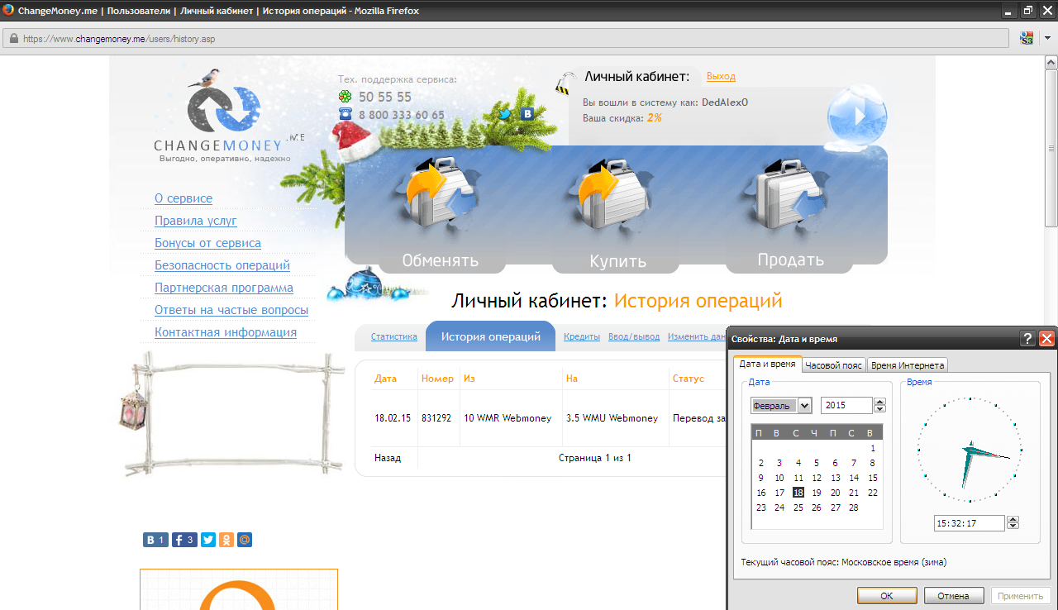Image resolution: width=1058 pixels, height=610 pixels.
Task: Select the История операций tab
Action: tap(491, 336)
